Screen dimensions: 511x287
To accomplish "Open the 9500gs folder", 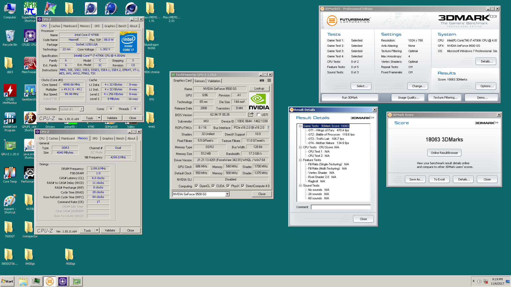I will (x=71, y=257).
